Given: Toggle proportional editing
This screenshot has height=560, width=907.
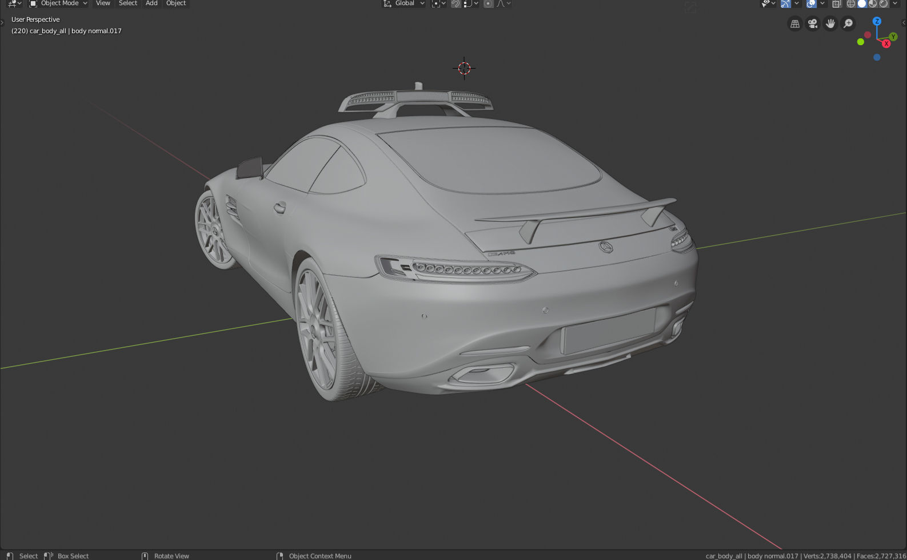Looking at the screenshot, I should 488,3.
